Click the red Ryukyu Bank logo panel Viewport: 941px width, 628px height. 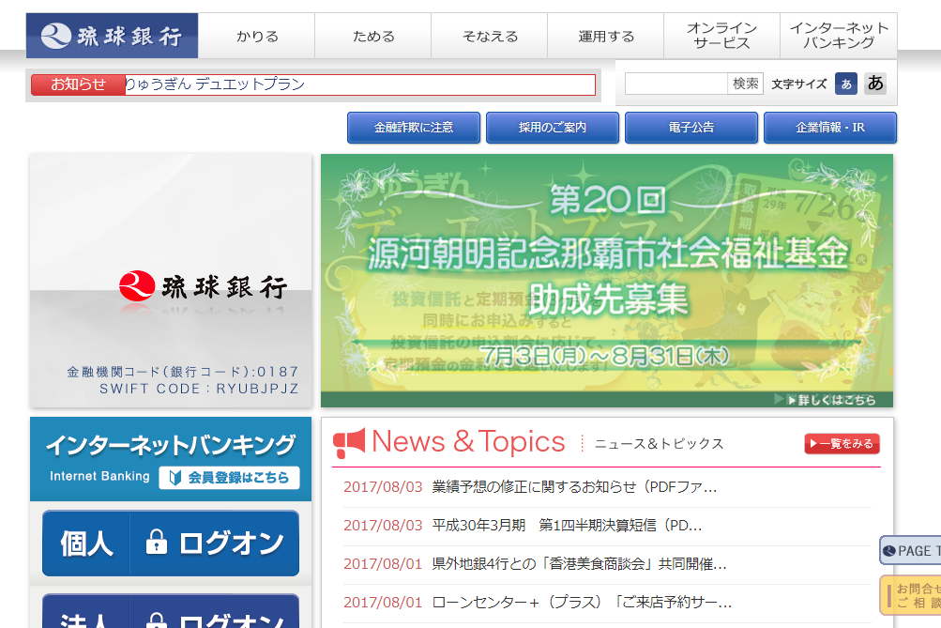(171, 281)
